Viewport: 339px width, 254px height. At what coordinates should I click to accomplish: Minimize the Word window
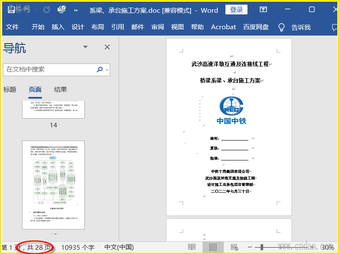288,9
